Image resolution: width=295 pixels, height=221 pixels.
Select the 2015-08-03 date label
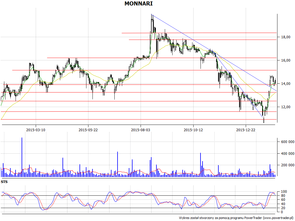[141, 130]
